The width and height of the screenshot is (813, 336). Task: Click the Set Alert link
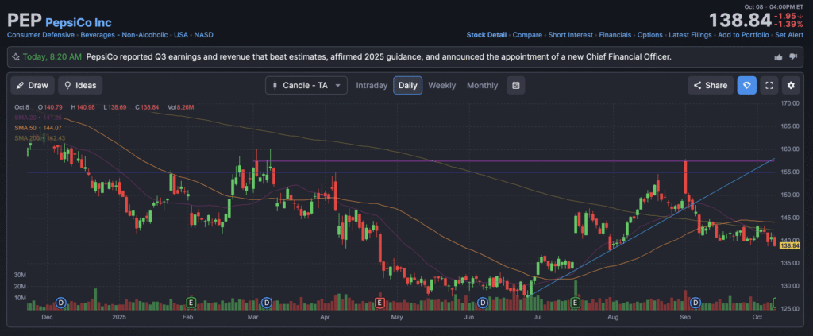point(790,35)
